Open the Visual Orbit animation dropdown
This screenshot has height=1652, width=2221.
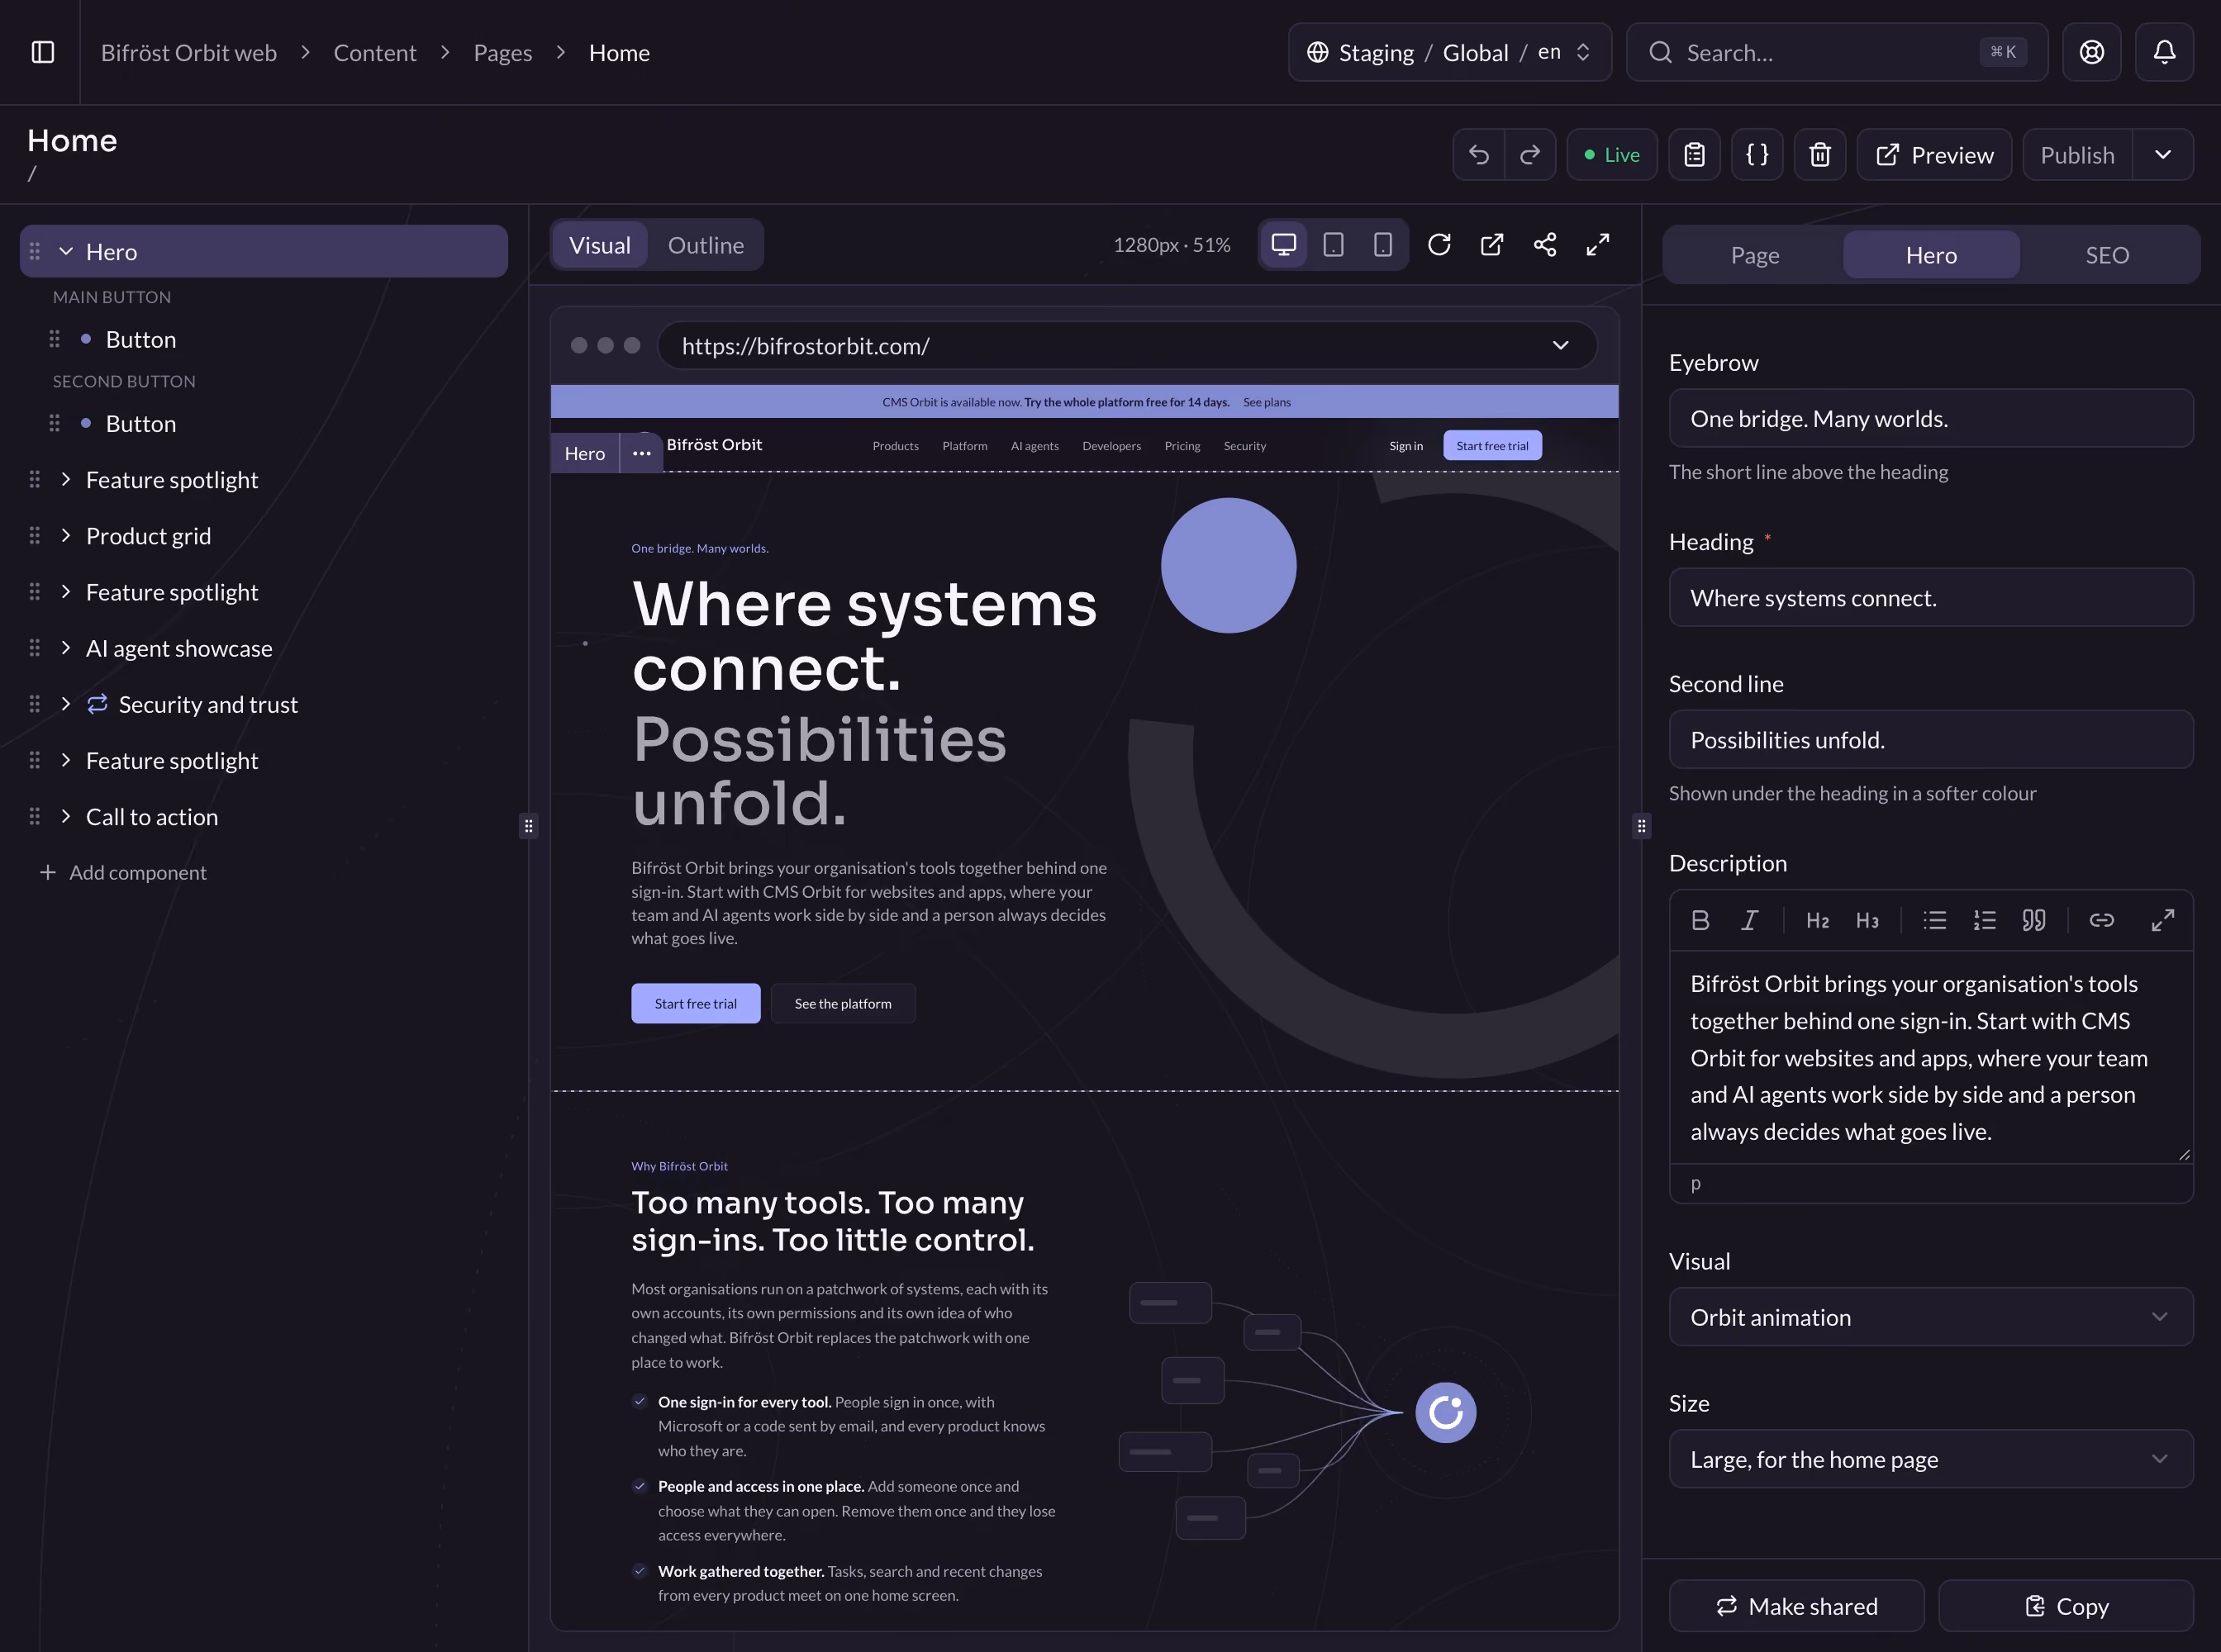coord(1931,1317)
